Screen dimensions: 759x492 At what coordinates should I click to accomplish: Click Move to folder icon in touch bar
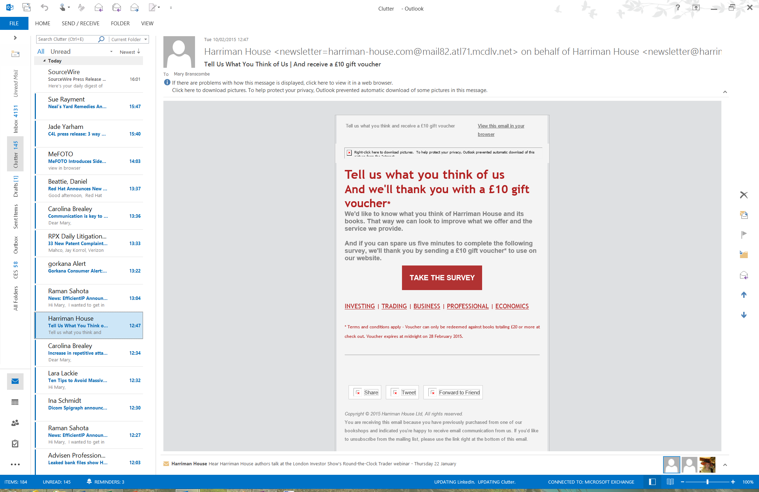(x=744, y=254)
